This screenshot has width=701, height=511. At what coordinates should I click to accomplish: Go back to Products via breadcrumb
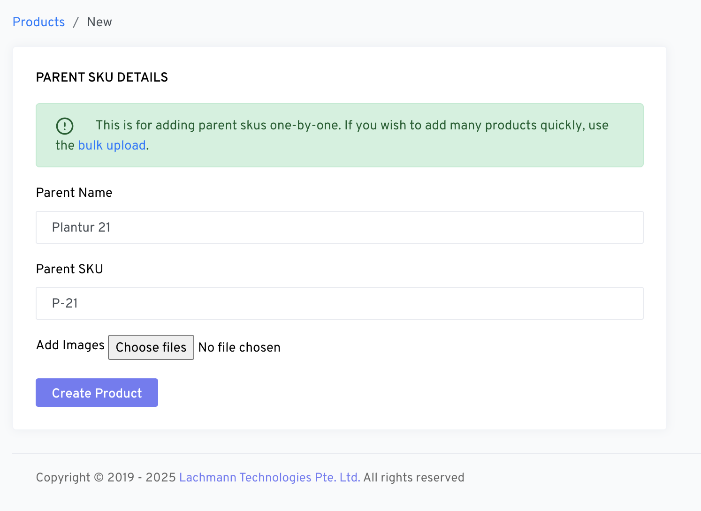[38, 22]
